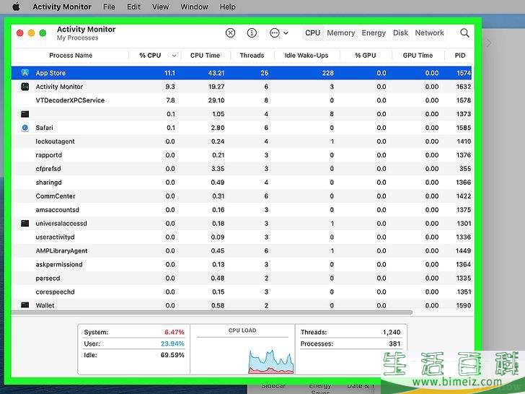Sort by % GPU column header
Image resolution: width=525 pixels, height=394 pixels.
coord(366,56)
